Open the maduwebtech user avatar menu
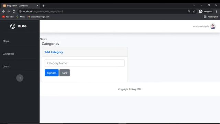This screenshot has height=124, width=220. click(213, 26)
